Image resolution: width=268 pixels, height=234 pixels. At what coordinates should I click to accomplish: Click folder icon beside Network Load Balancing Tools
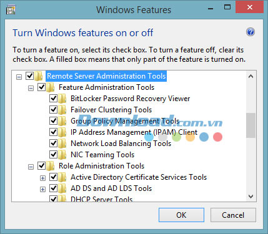[62, 144]
